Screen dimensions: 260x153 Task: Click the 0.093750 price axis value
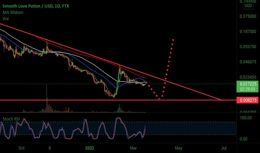tap(248, 47)
